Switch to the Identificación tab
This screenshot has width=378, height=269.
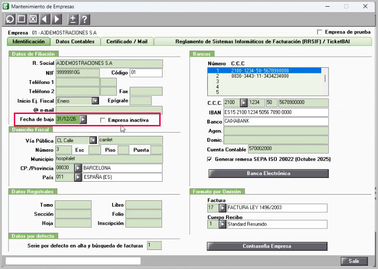29,41
